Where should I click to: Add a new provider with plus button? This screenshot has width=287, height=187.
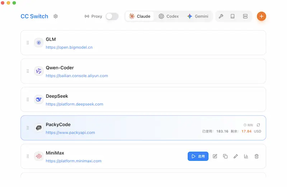[x=262, y=16]
